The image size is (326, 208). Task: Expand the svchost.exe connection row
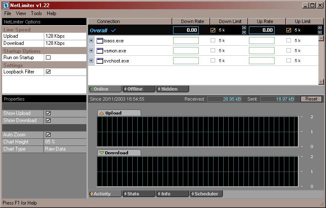91,61
